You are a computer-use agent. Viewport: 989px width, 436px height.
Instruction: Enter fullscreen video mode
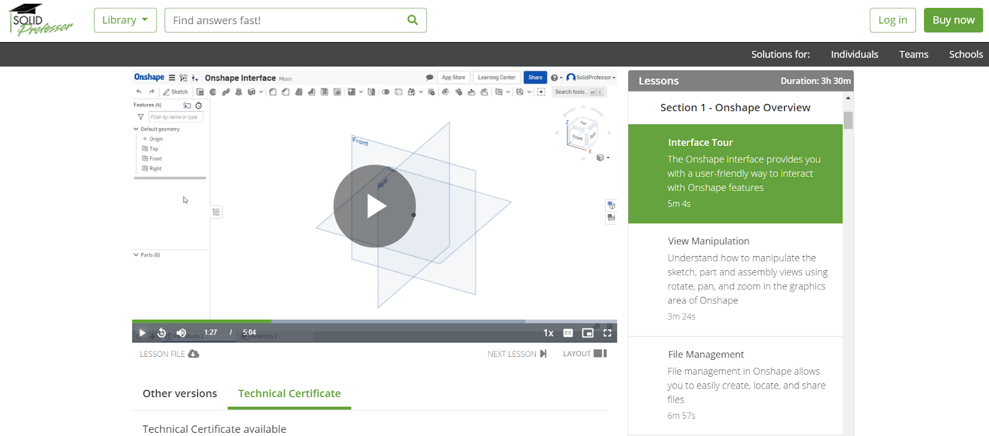coord(608,333)
